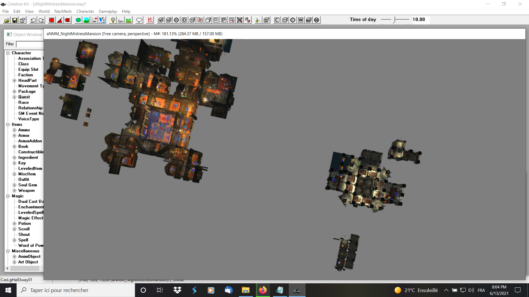Undo the last action
The image size is (529, 297).
[33, 20]
